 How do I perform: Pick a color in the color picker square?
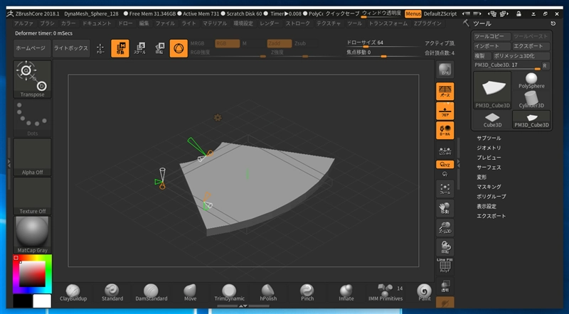[x=32, y=274]
